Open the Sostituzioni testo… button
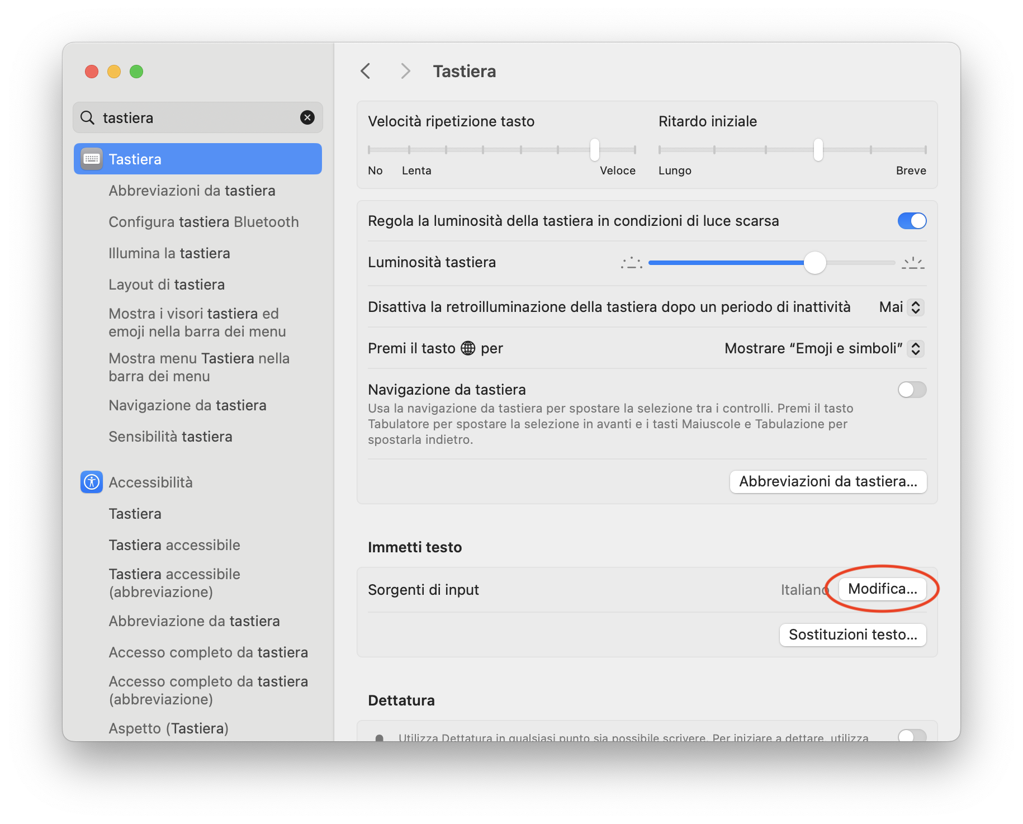Image resolution: width=1023 pixels, height=824 pixels. [853, 634]
